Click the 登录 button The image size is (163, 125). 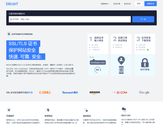click(x=139, y=4)
